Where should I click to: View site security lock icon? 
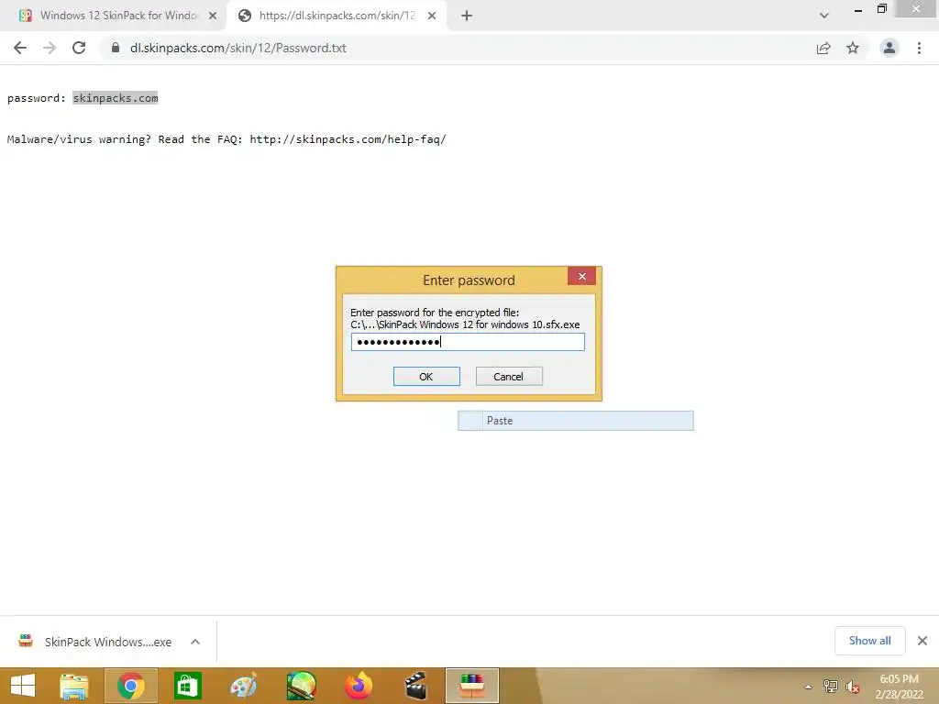coord(116,48)
